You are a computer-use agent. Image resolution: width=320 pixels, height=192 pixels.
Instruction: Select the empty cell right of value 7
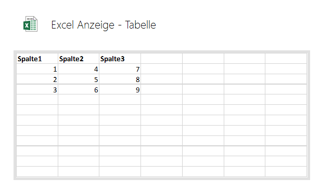point(162,69)
